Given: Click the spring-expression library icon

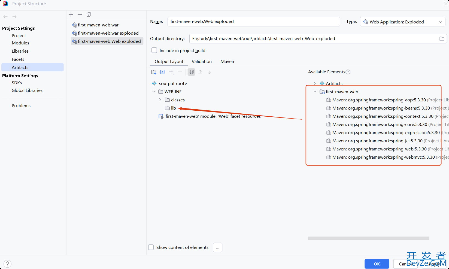Looking at the screenshot, I should coord(329,132).
